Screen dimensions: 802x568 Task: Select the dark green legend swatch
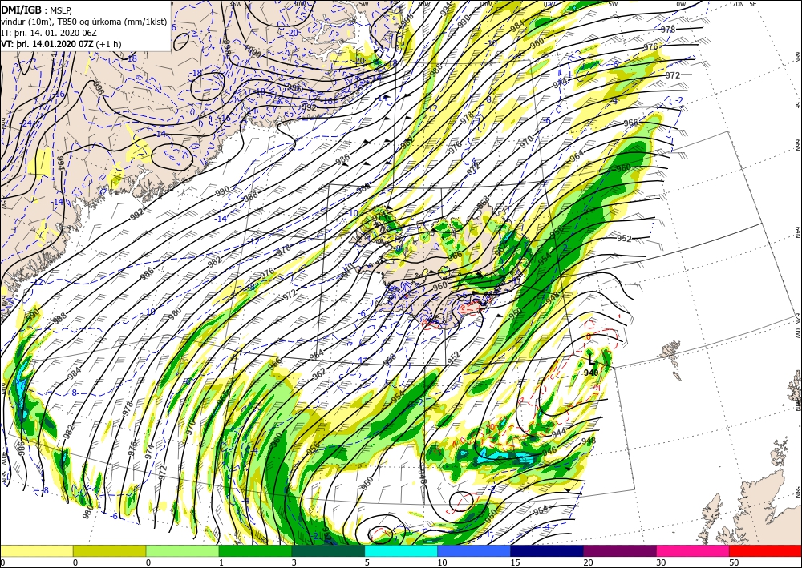pos(328,550)
